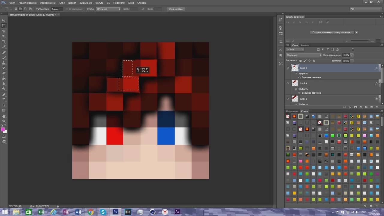Click timeline play button
Image resolution: width=384 pixels, height=216 pixels.
click(x=300, y=22)
